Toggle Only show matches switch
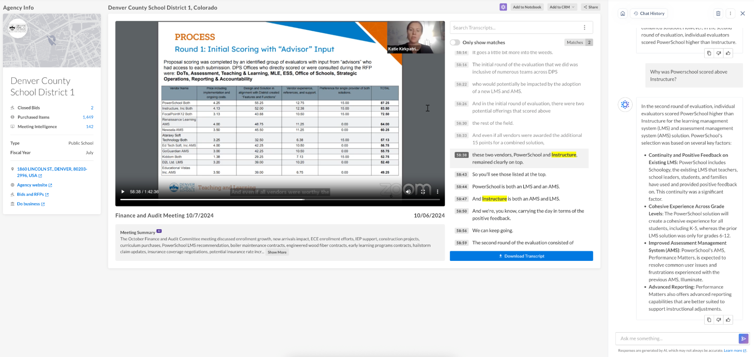 [455, 43]
